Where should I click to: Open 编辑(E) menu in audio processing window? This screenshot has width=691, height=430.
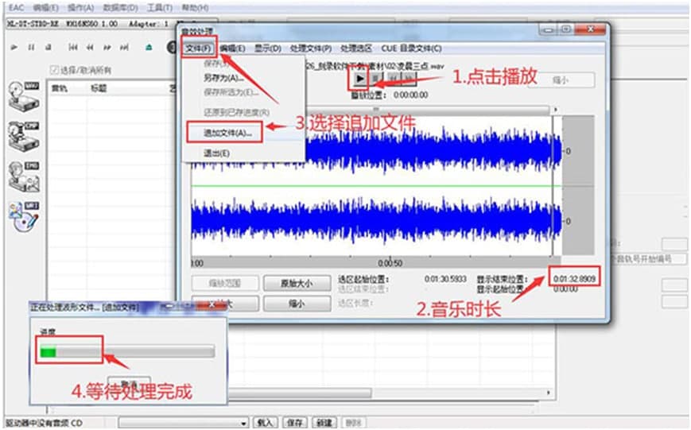point(233,48)
